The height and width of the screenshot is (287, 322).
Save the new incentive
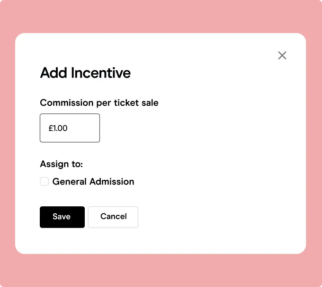click(62, 217)
